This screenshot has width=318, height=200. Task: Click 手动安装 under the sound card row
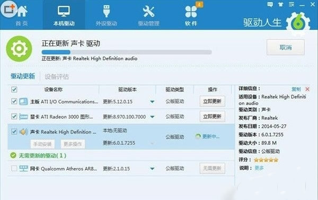[x=42, y=144]
